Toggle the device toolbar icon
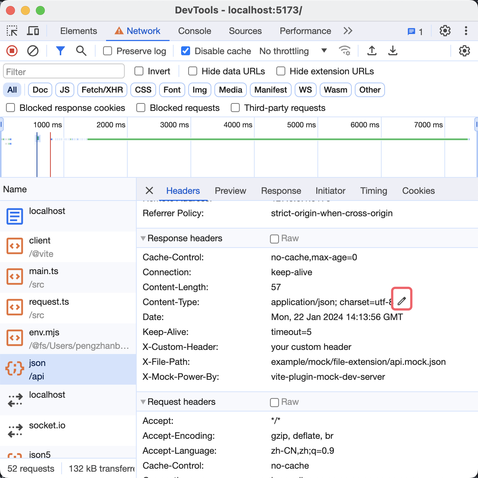The image size is (478, 478). click(33, 31)
